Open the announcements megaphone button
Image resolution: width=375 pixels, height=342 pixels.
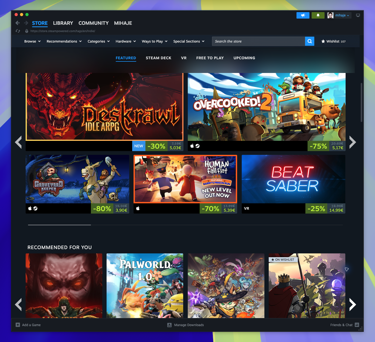[x=303, y=15]
